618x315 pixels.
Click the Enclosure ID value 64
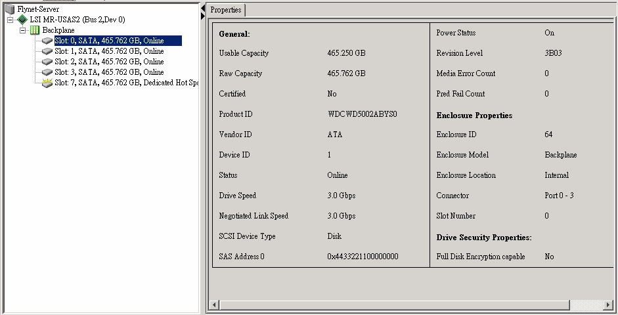548,135
